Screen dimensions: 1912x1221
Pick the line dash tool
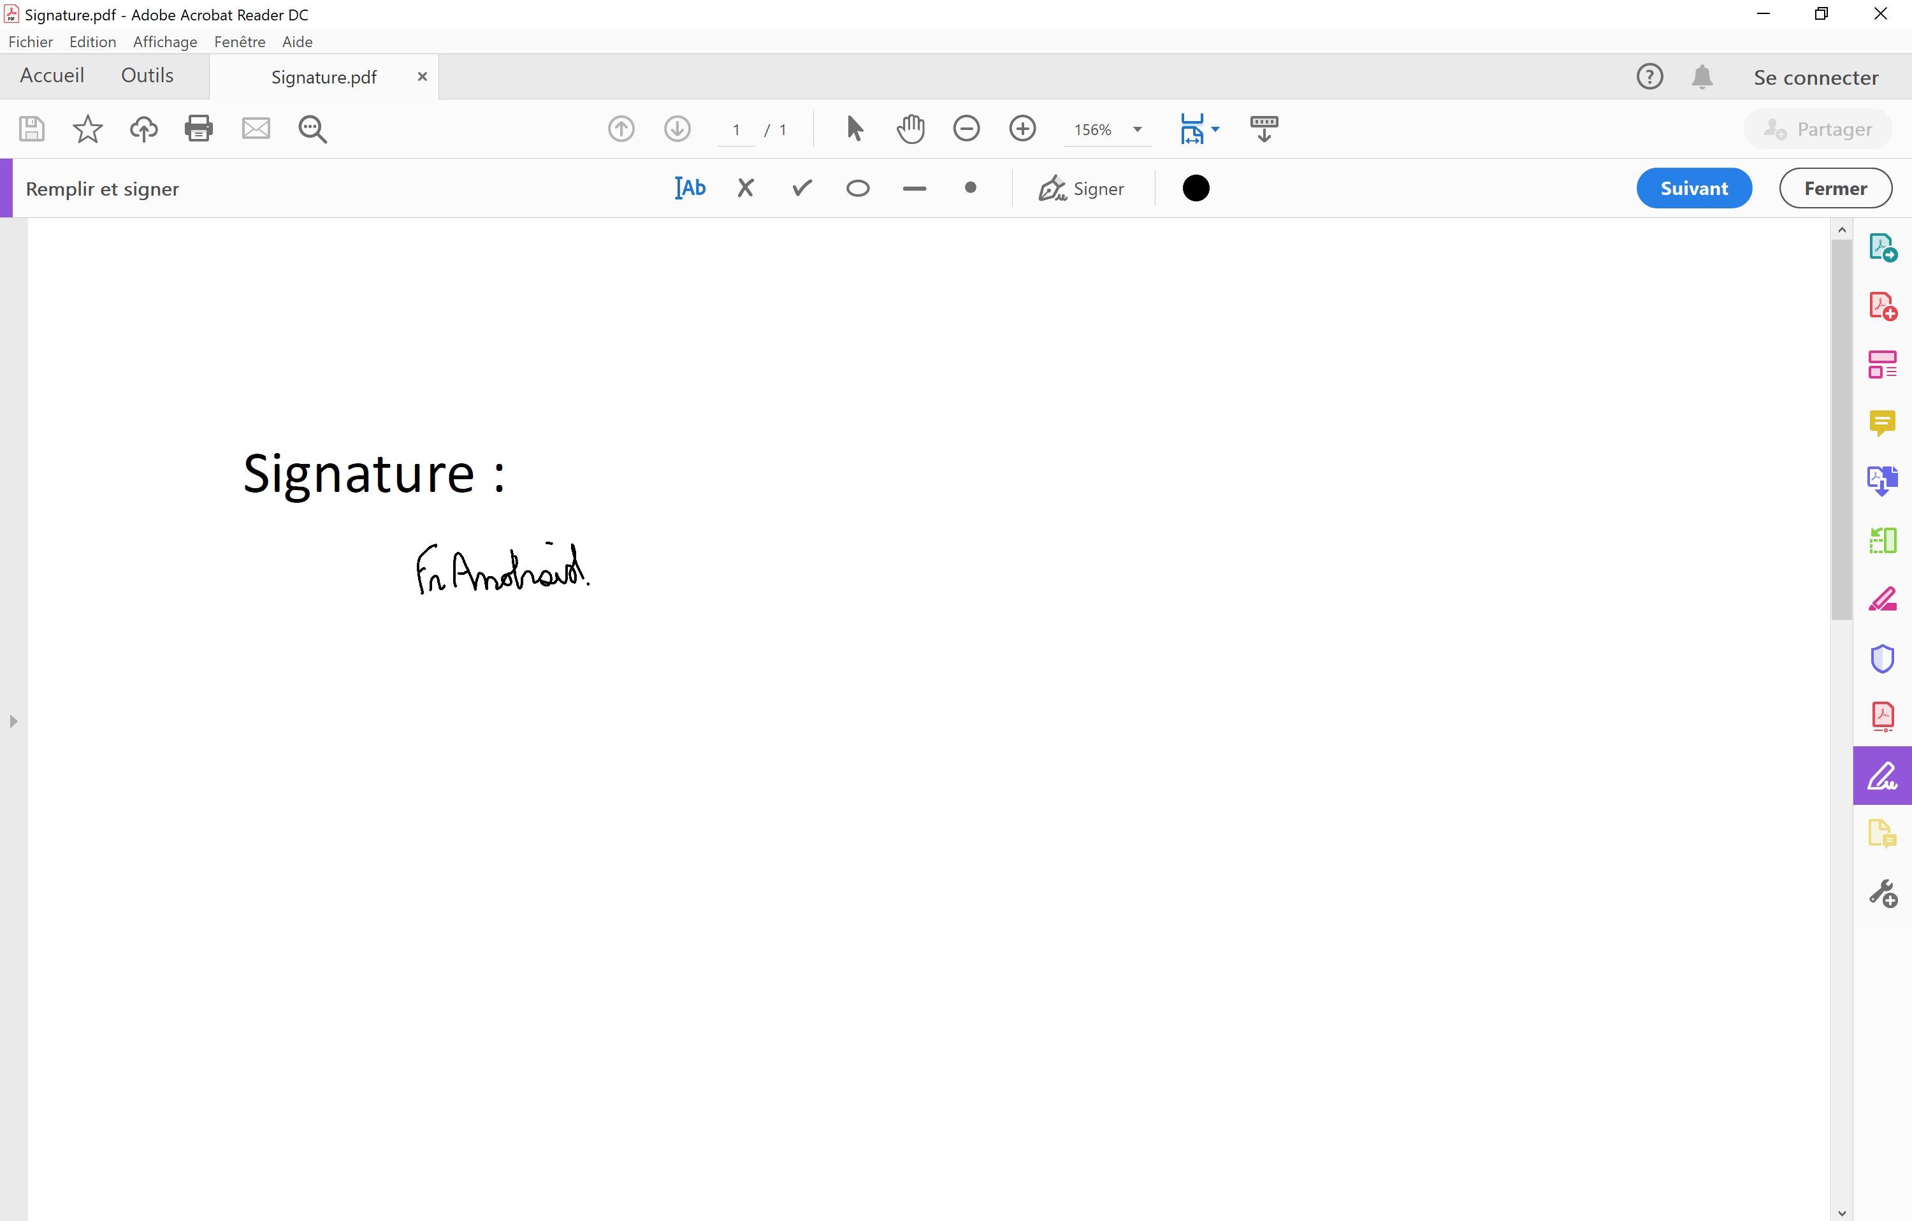point(915,188)
